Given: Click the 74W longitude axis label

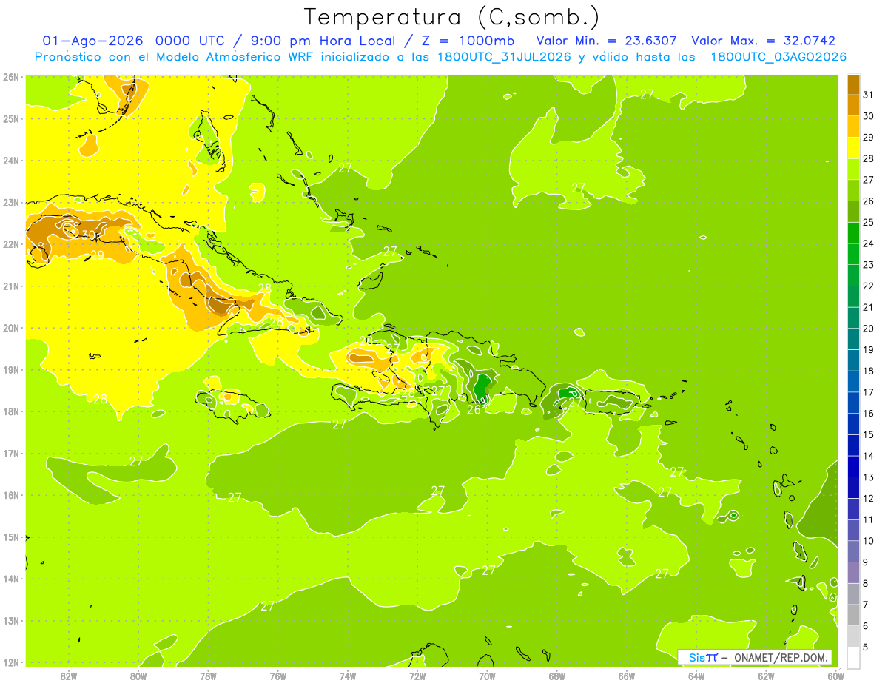Looking at the screenshot, I should tap(348, 676).
